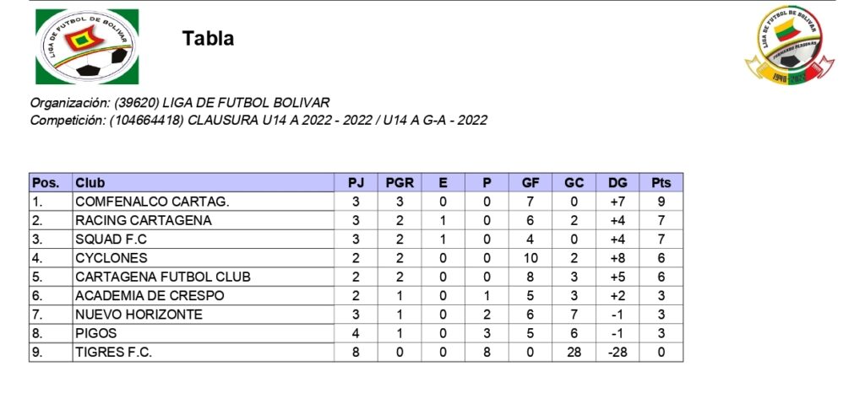Click the NUEVO HORIZONTE club name

click(x=139, y=315)
